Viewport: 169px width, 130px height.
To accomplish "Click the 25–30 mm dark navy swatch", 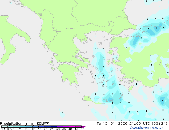I will [54, 127].
